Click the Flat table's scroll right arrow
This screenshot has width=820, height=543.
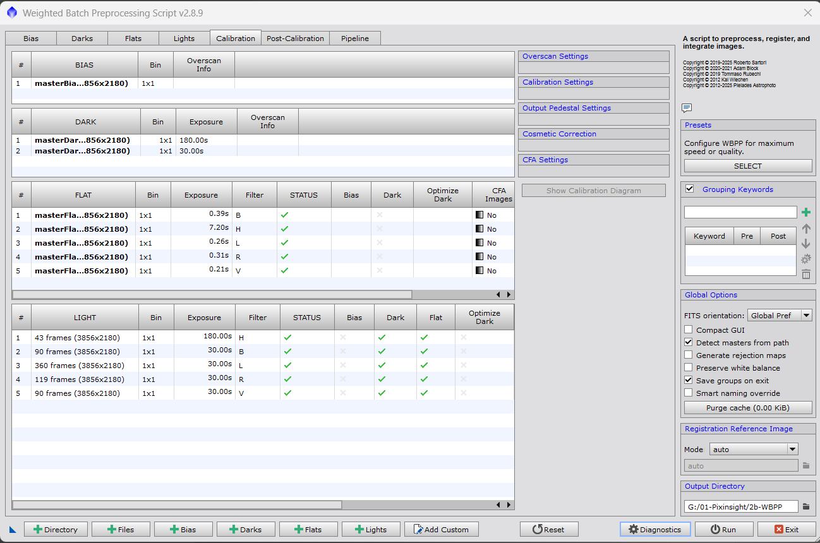point(509,295)
